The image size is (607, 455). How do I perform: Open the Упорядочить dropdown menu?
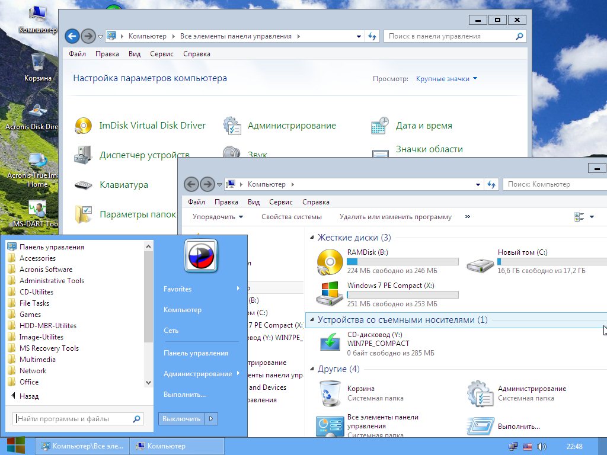pyautogui.click(x=218, y=217)
